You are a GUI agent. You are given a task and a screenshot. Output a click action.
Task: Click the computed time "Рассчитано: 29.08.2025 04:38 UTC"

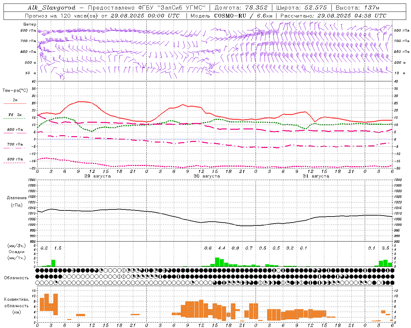(333, 16)
